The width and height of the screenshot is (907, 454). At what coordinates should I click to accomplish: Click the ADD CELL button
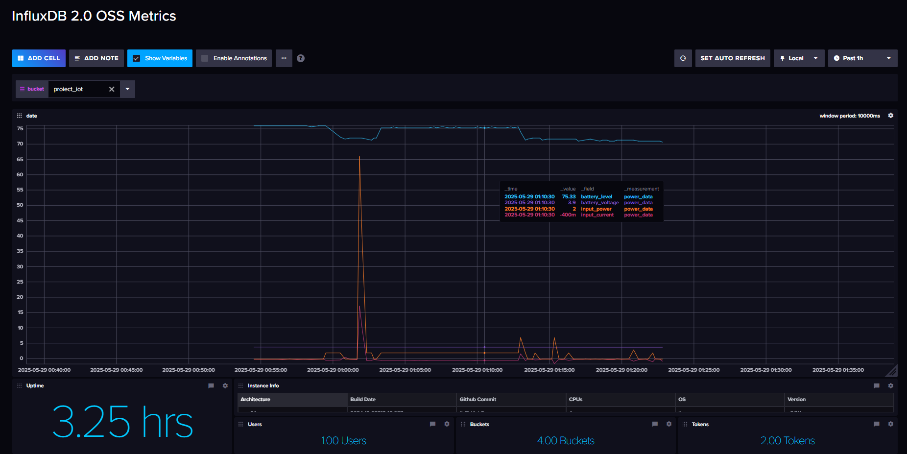point(39,58)
